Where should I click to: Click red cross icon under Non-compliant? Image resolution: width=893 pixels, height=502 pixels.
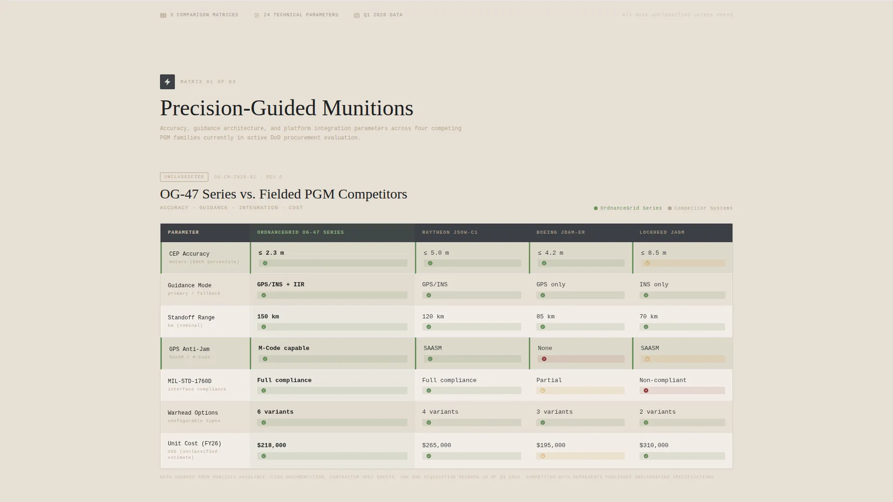click(x=646, y=391)
